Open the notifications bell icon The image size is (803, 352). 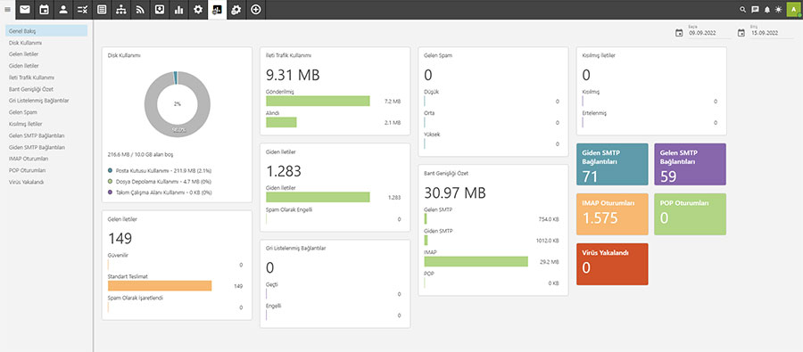tap(766, 9)
